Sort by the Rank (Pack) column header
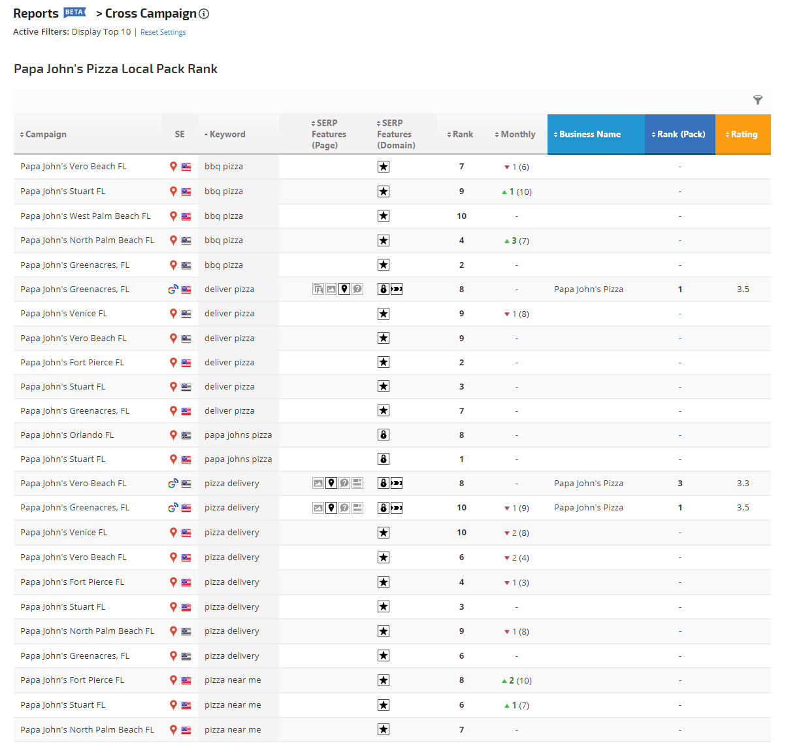This screenshot has height=745, width=786. 681,134
